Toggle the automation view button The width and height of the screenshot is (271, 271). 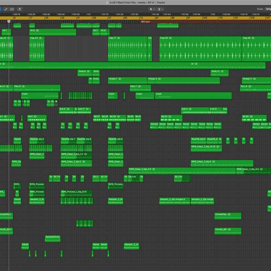[x=6, y=9]
